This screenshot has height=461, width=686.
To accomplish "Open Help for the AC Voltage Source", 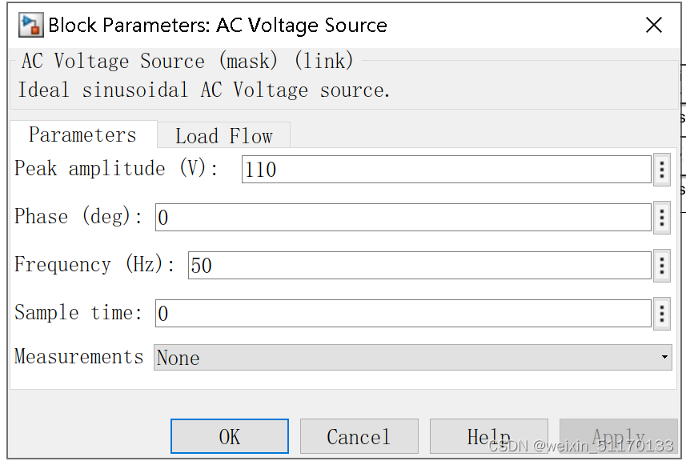I will click(488, 436).
